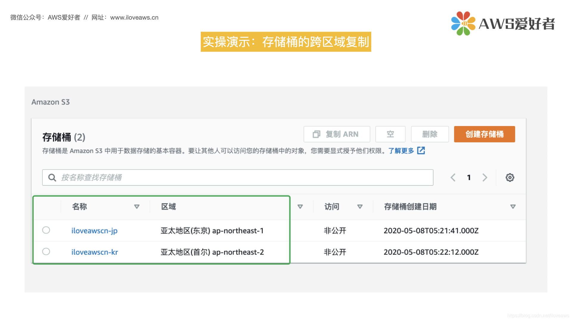Go to previous page arrow
This screenshot has height=321, width=572.
click(453, 177)
